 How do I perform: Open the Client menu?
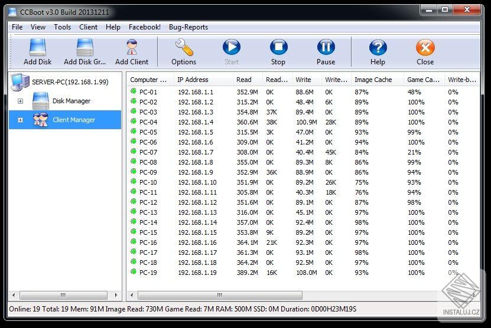tap(88, 27)
